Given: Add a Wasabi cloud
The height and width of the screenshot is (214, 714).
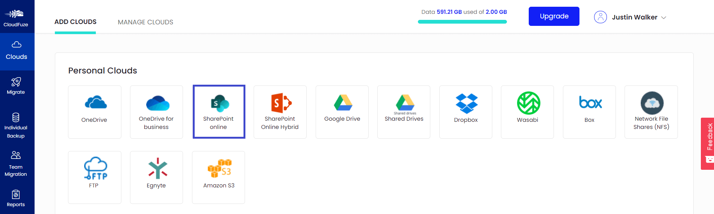Looking at the screenshot, I should click(x=527, y=112).
